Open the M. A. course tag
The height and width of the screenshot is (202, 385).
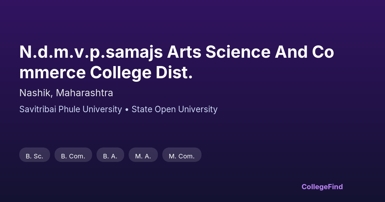(143, 156)
